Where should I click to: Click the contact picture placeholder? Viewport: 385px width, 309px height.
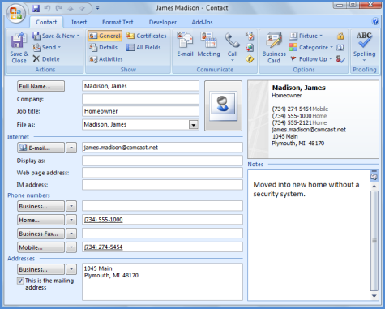pos(223,105)
